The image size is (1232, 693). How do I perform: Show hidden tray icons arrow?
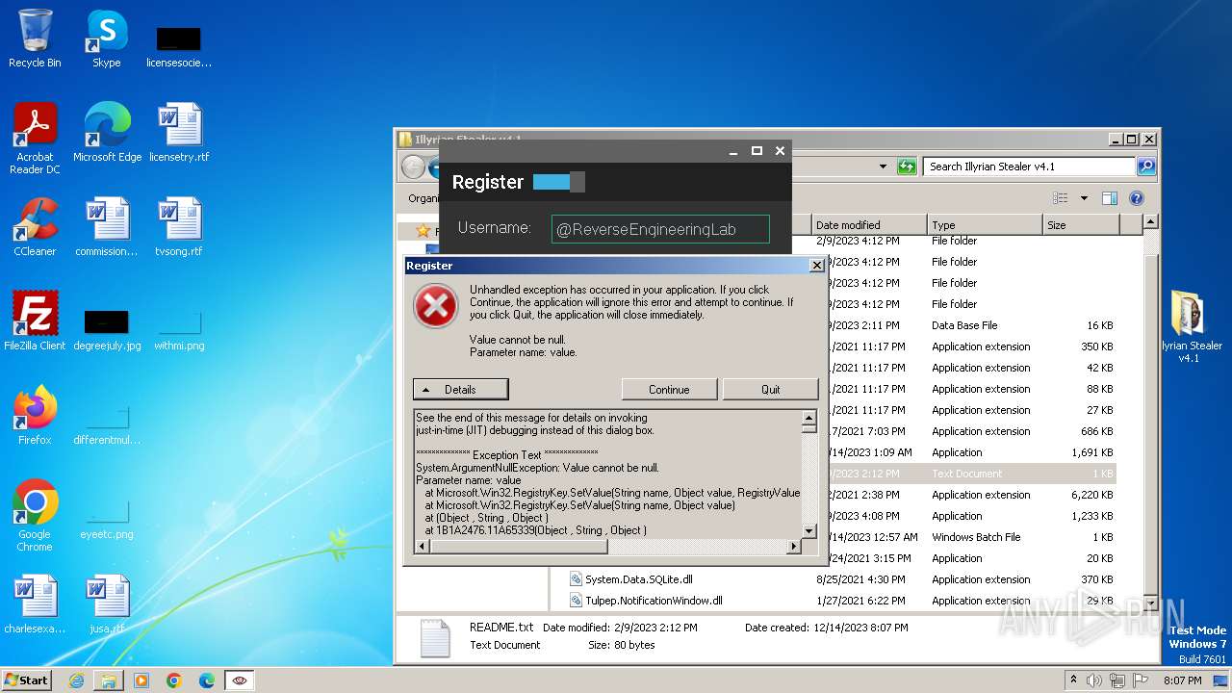[1074, 680]
